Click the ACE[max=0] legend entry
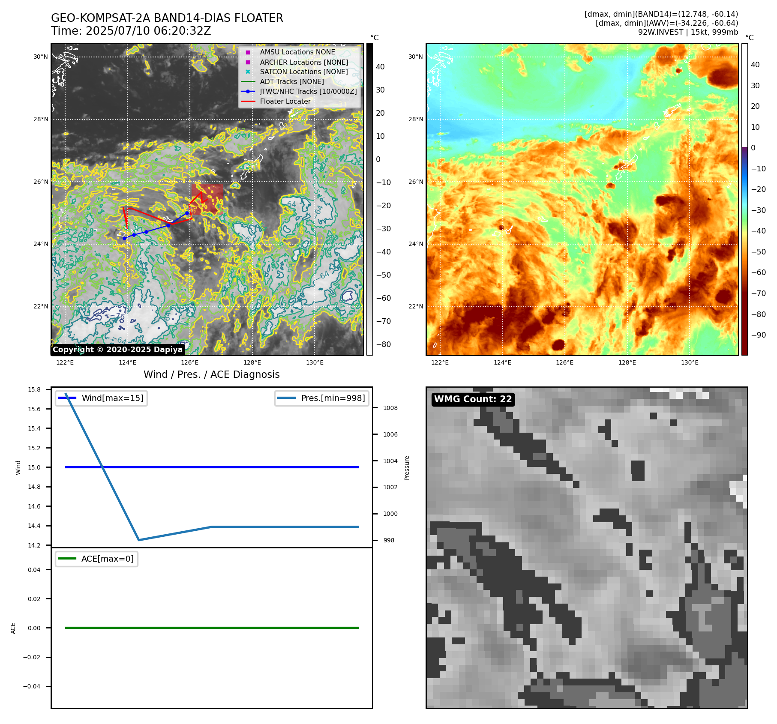The image size is (777, 724). click(97, 559)
